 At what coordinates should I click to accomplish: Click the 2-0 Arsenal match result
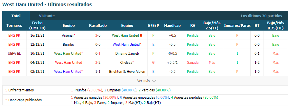98,36
